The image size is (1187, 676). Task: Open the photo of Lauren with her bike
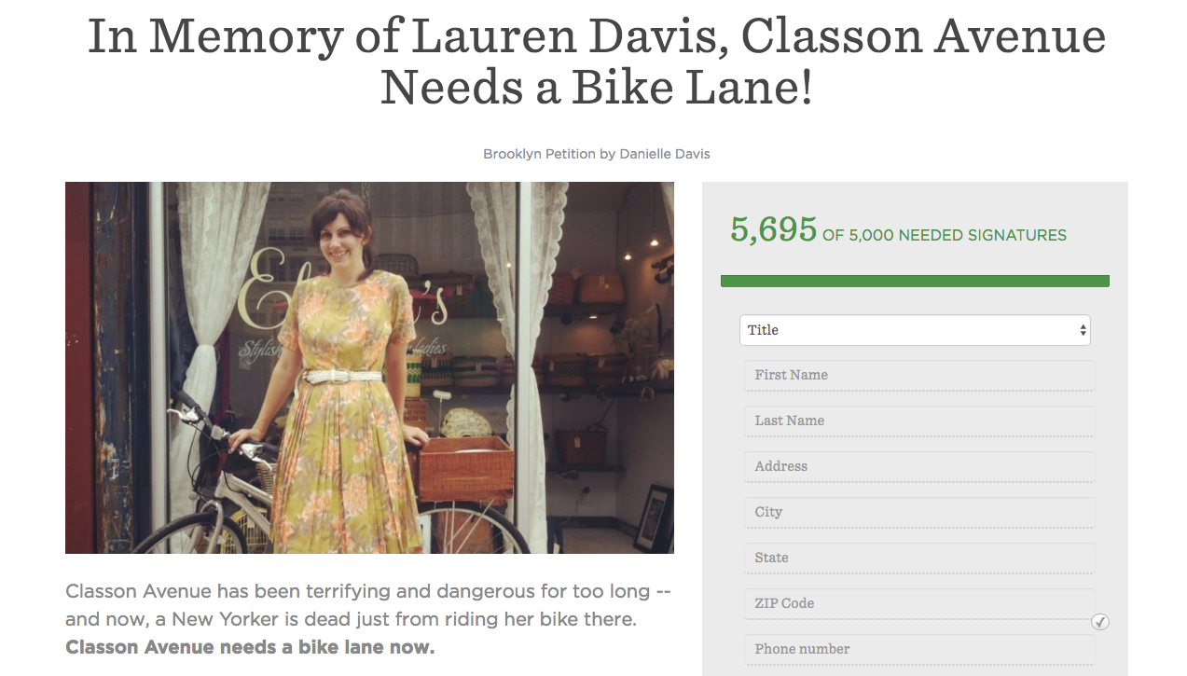click(x=369, y=367)
